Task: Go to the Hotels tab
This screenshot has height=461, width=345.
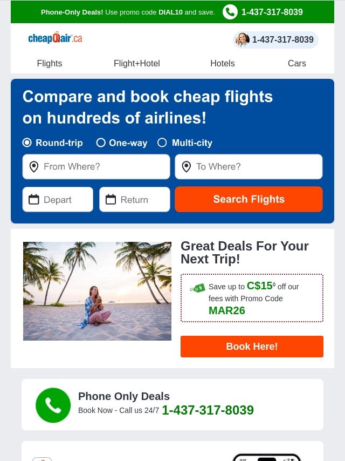Action: tap(223, 63)
